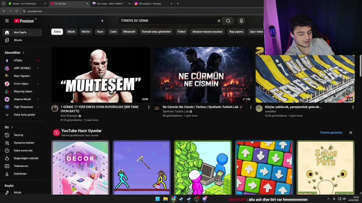
Task: Play Ne Cürmün Ne Cismin thumbnail
Action: (203, 75)
